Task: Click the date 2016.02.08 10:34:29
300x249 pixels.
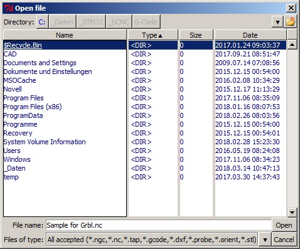Action: 247,80
